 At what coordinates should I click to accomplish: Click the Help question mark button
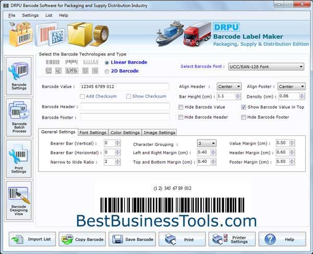(282, 239)
